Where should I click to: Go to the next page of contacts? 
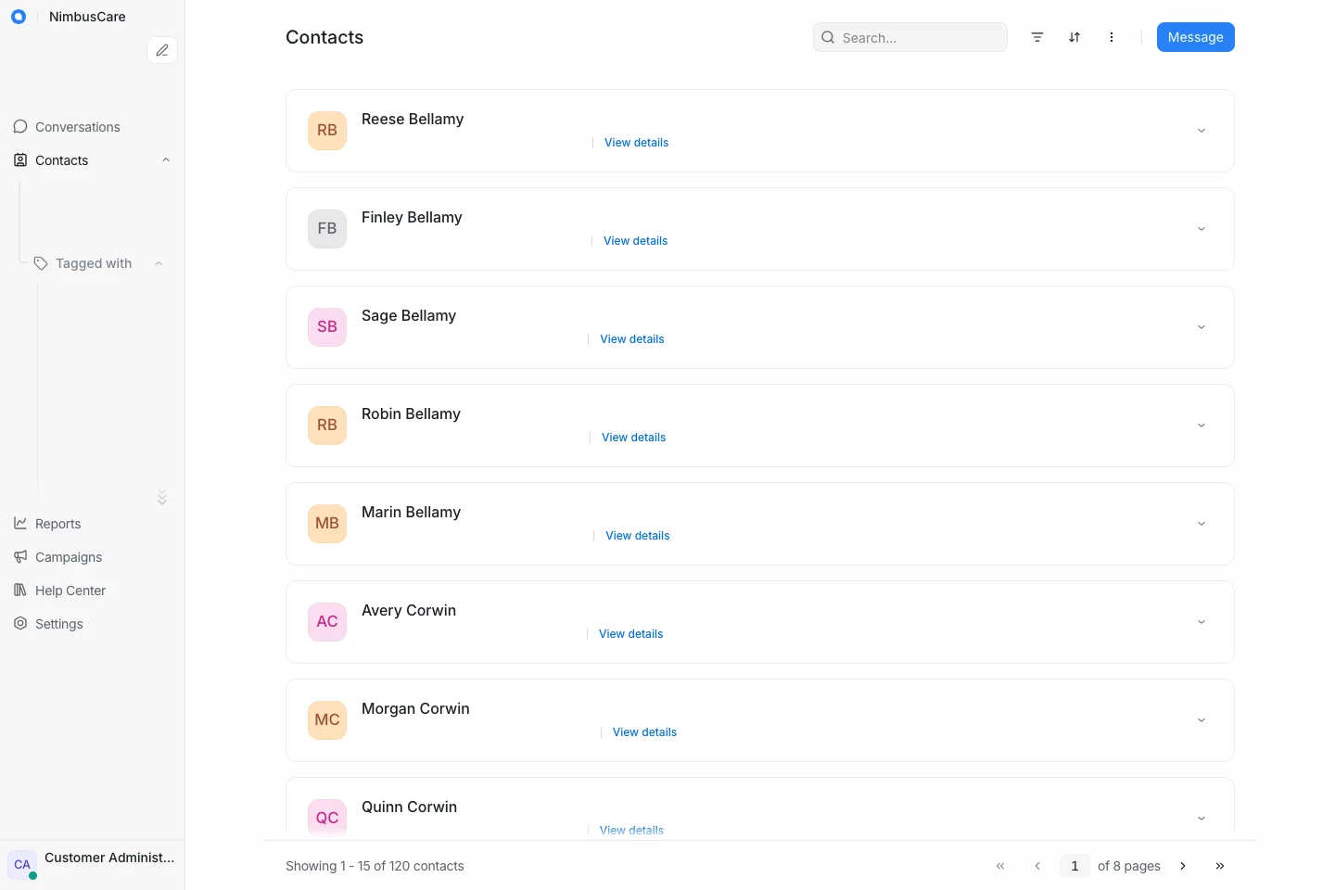(x=1183, y=866)
